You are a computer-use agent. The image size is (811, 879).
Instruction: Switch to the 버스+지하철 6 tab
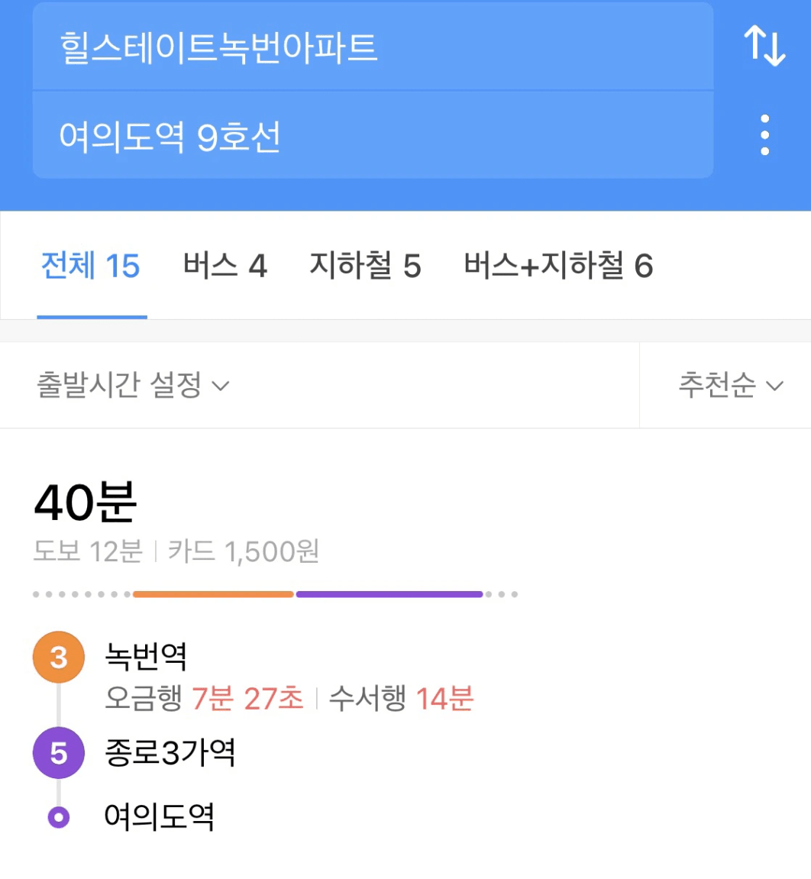[558, 265]
